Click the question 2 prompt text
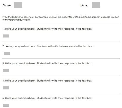The height and width of the screenshot is (108, 122). click(x=48, y=46)
